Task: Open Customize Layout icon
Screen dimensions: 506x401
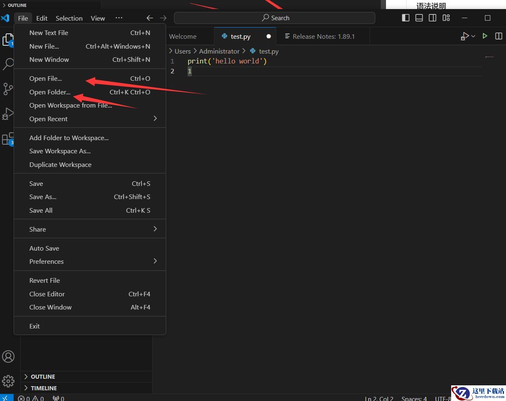Action: coord(446,18)
